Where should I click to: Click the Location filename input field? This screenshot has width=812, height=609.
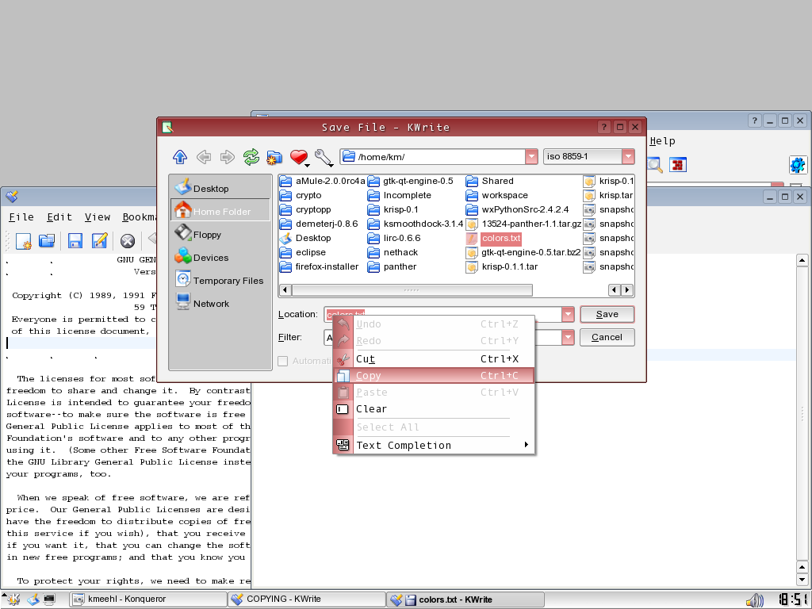[x=444, y=314]
